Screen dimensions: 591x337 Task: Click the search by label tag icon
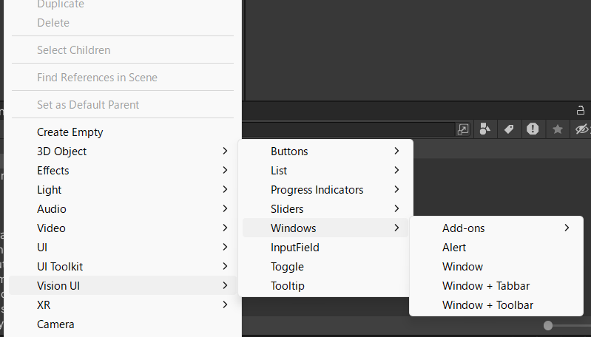pyautogui.click(x=509, y=129)
